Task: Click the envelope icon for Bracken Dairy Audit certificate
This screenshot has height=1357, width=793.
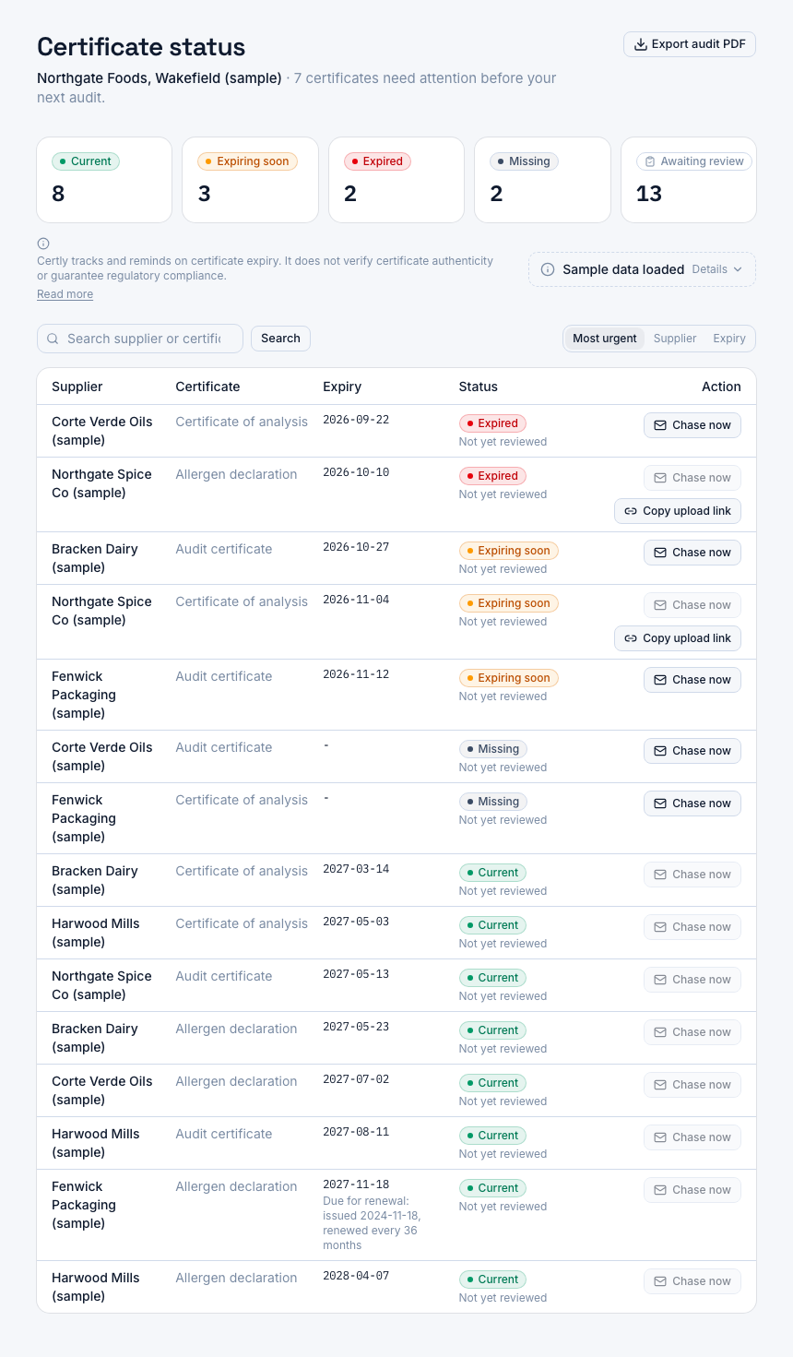Action: click(660, 553)
